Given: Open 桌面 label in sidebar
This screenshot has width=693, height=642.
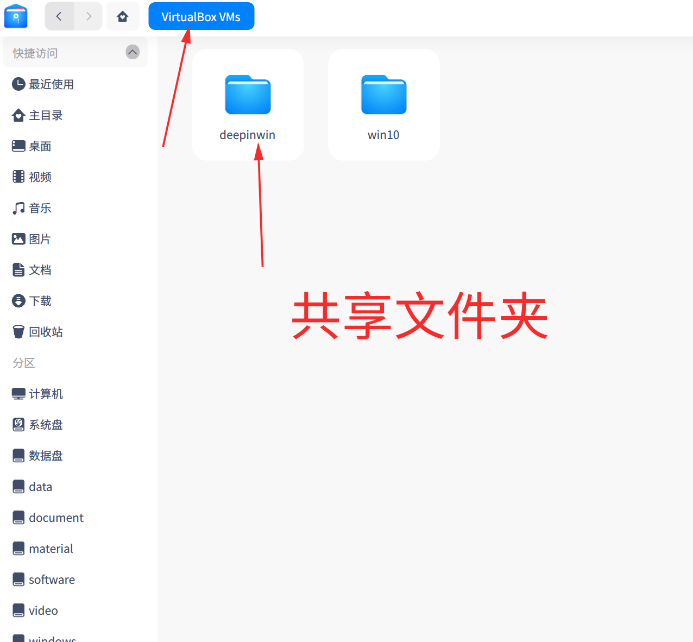Looking at the screenshot, I should click(40, 146).
